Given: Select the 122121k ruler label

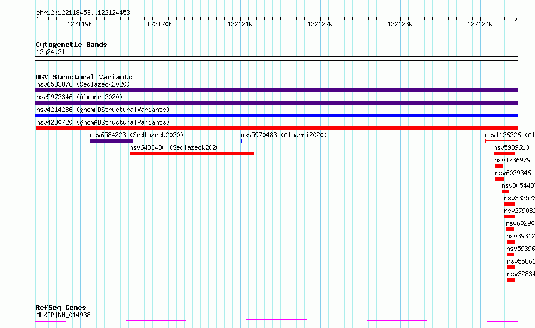Looking at the screenshot, I should (x=240, y=24).
